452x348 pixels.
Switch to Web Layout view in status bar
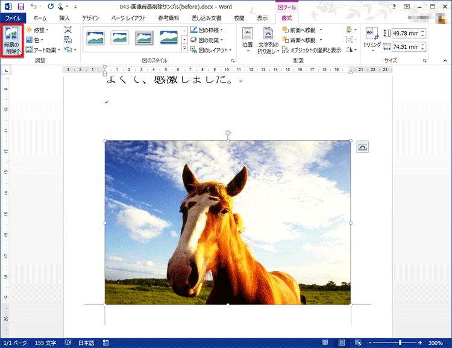[358, 343]
